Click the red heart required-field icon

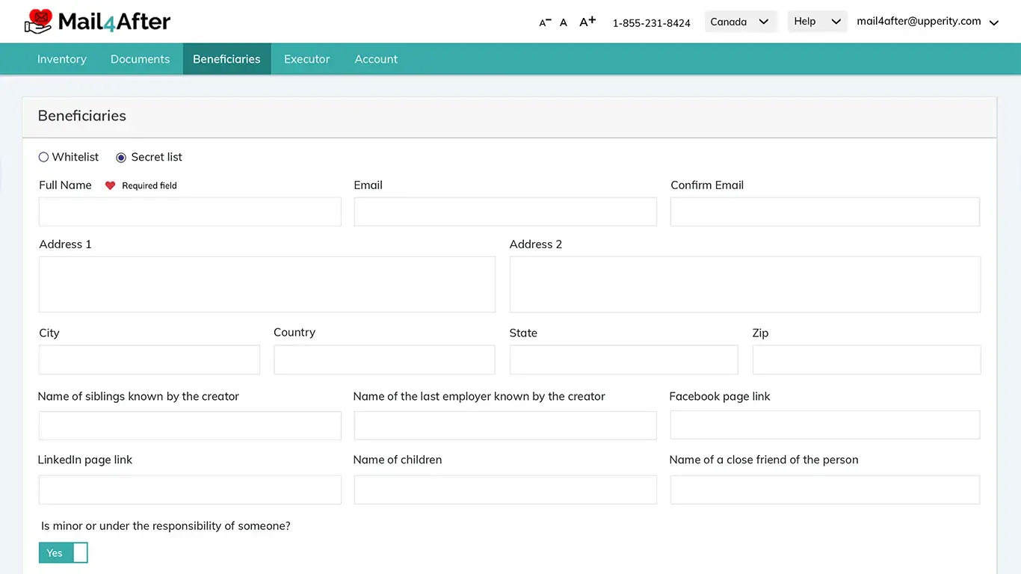pos(110,185)
